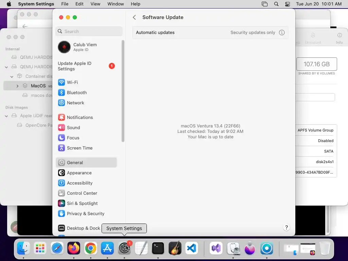Screen dimensions: 348x261
Task: Open Siri & Spotlight settings
Action: coord(87,204)
